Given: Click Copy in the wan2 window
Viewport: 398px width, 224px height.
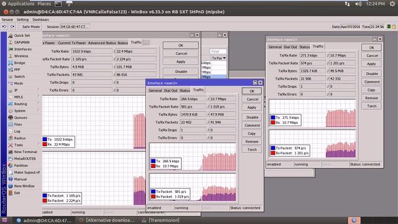Looking at the screenshot, I should [x=252, y=133].
